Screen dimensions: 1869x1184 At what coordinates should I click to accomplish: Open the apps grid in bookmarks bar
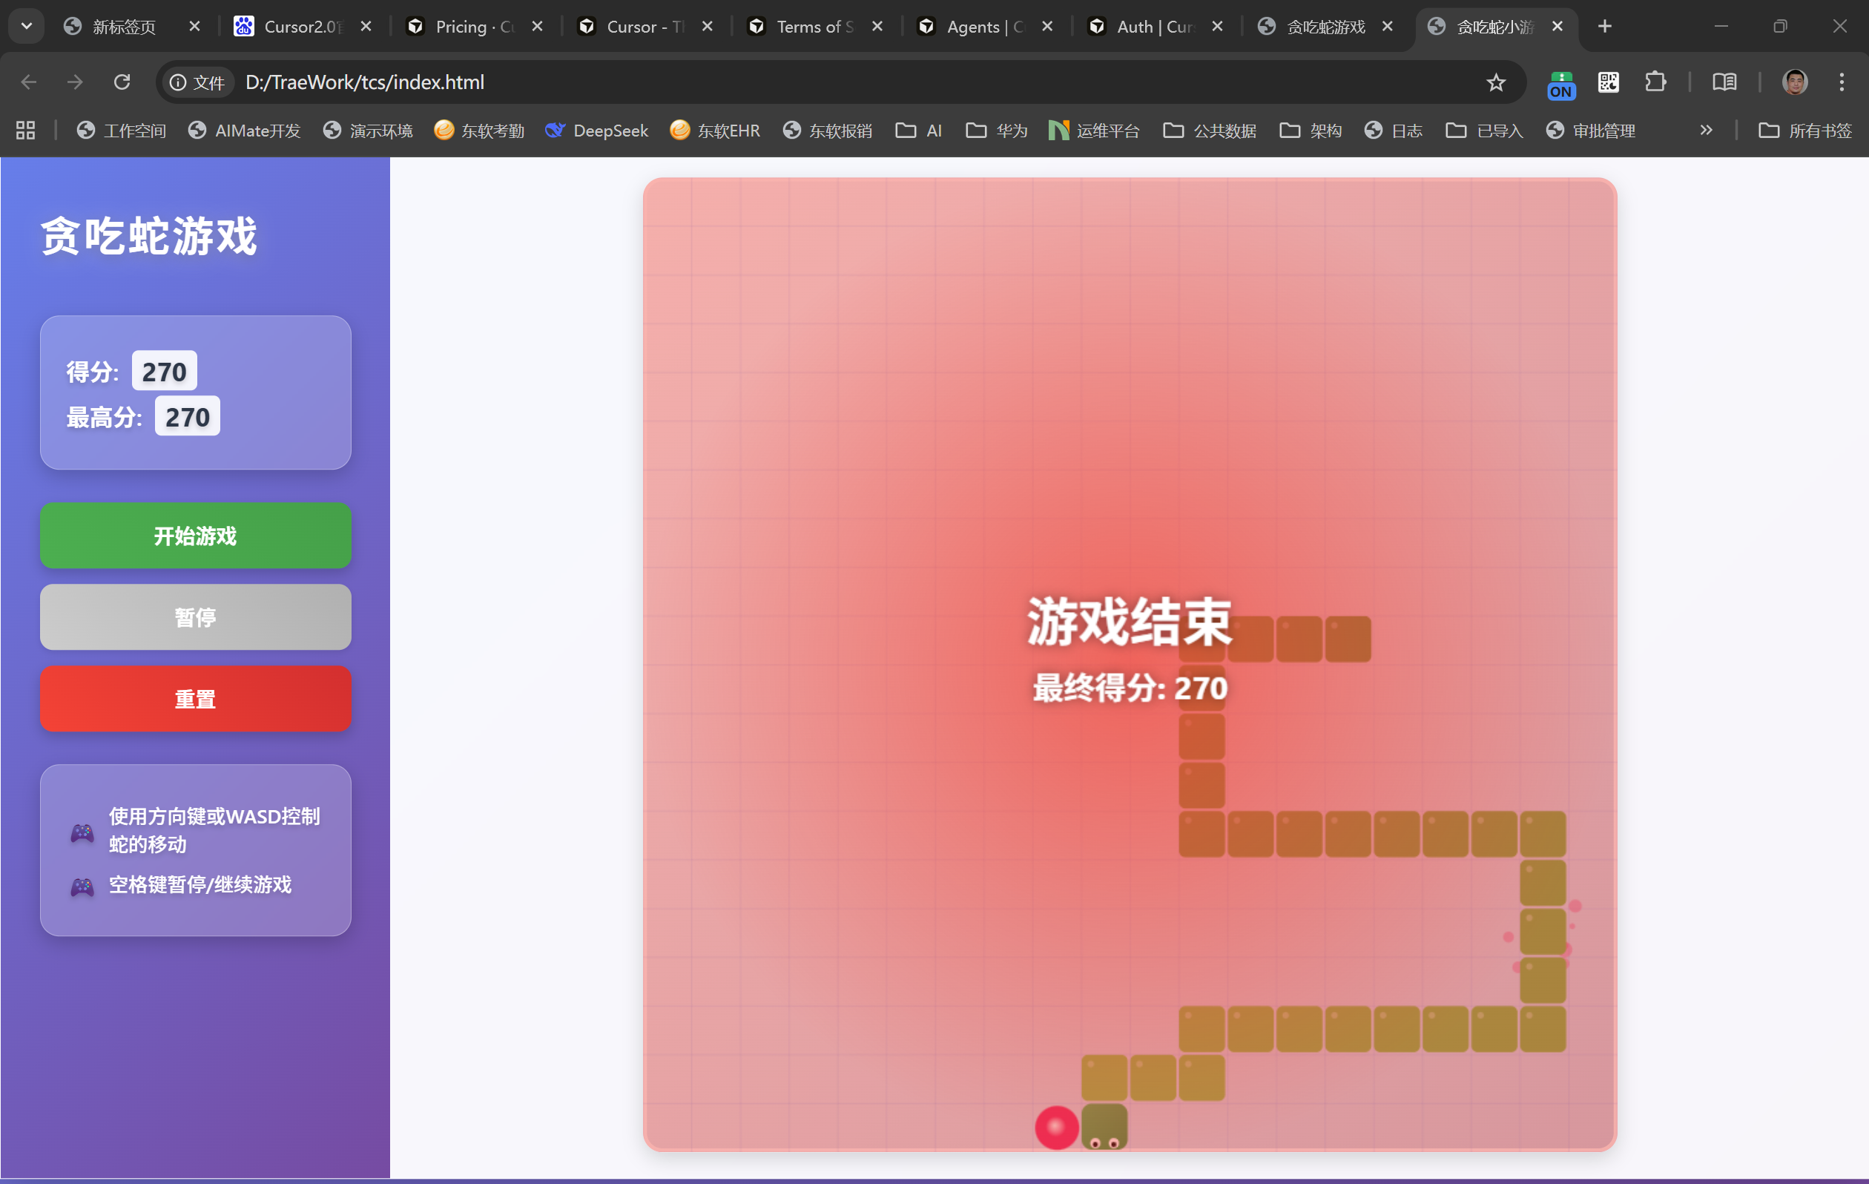(x=26, y=131)
